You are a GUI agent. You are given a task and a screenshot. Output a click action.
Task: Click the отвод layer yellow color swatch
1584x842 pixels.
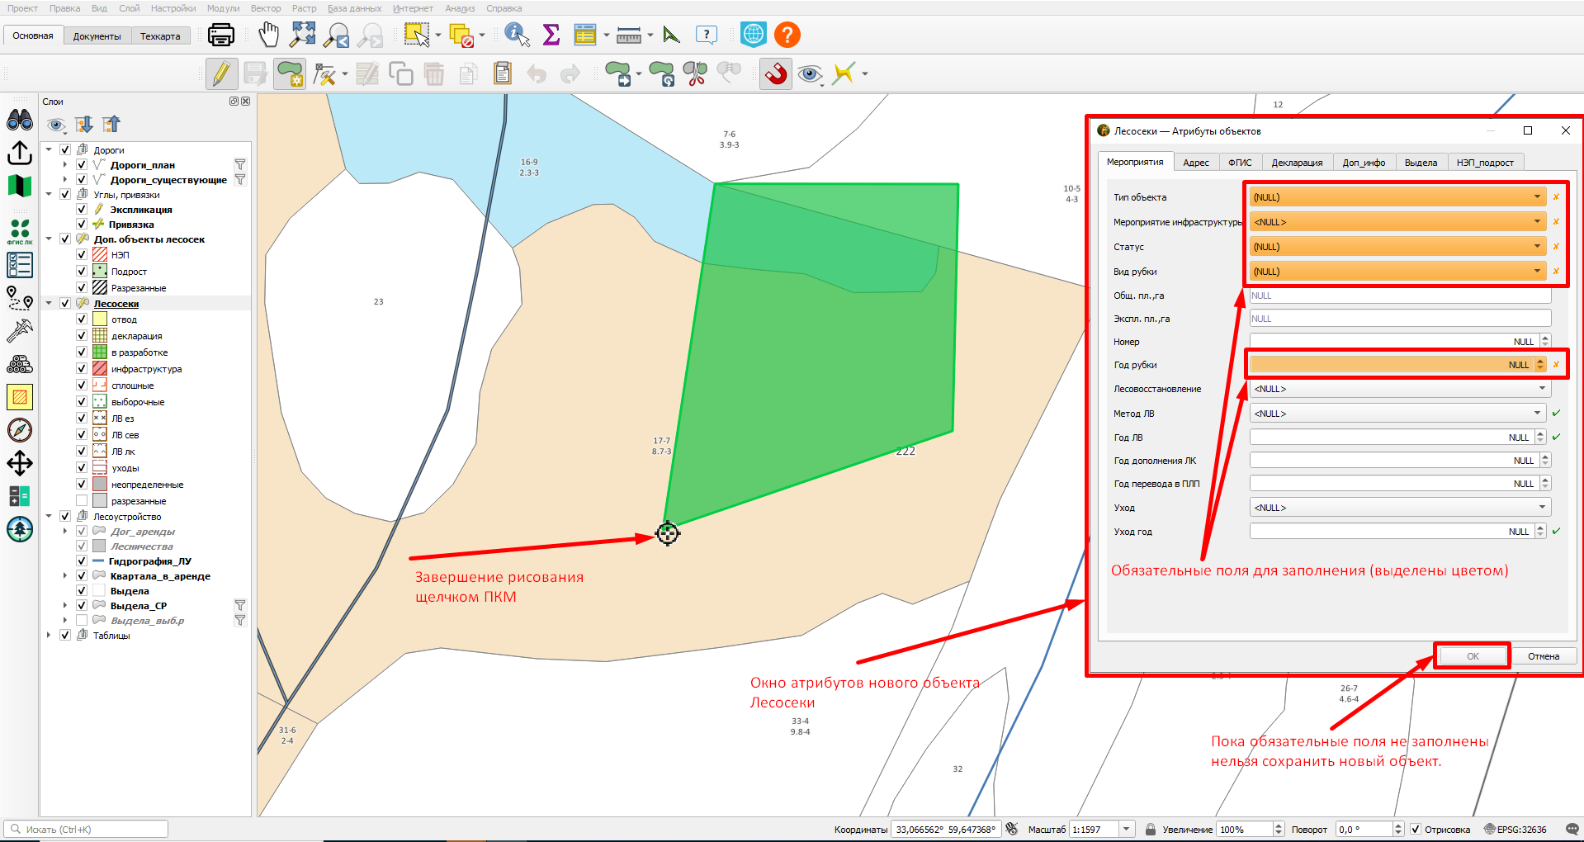(100, 319)
